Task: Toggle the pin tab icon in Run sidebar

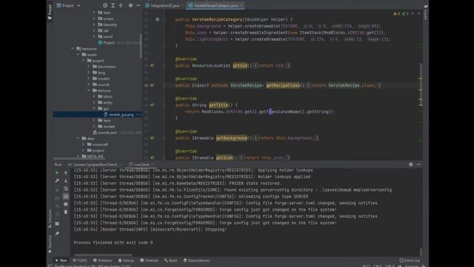Action: coord(57,234)
